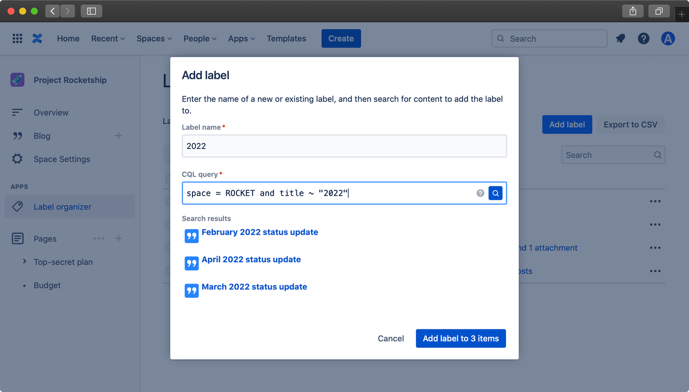This screenshot has height=392, width=689.
Task: Open actions menu for the attachment label row
Action: pyautogui.click(x=655, y=248)
